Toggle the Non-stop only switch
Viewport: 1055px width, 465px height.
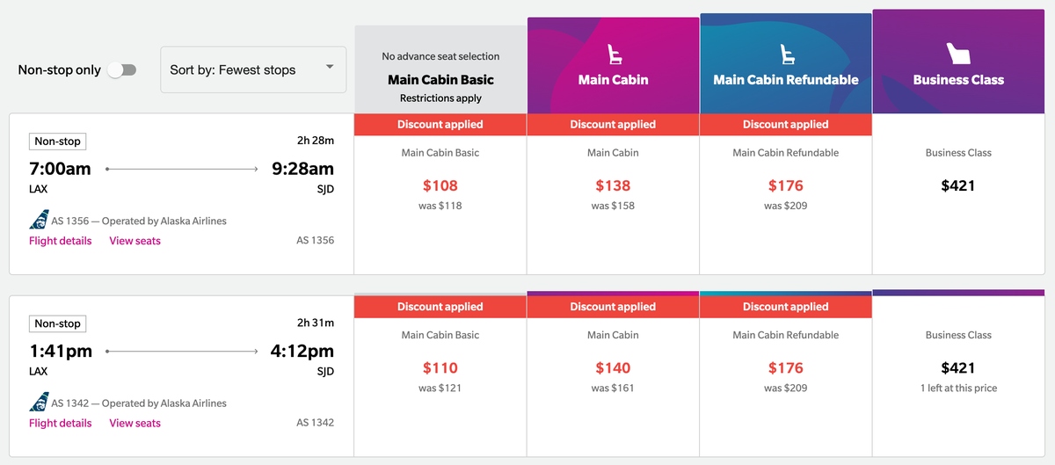[121, 70]
